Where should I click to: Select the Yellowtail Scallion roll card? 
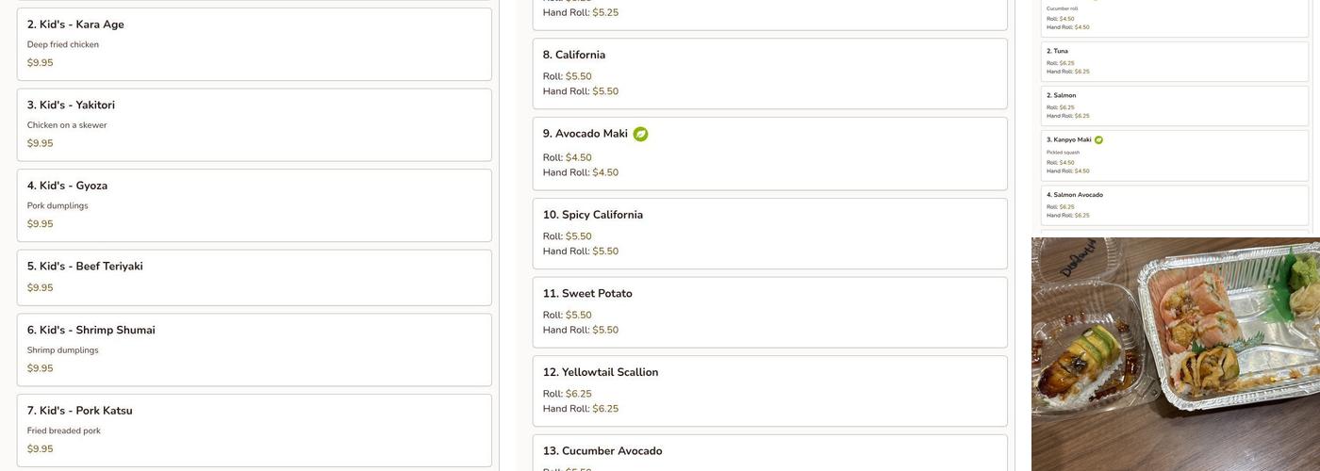point(769,390)
